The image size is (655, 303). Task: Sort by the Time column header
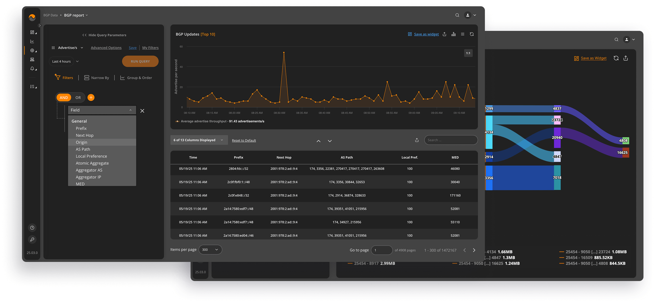click(193, 158)
